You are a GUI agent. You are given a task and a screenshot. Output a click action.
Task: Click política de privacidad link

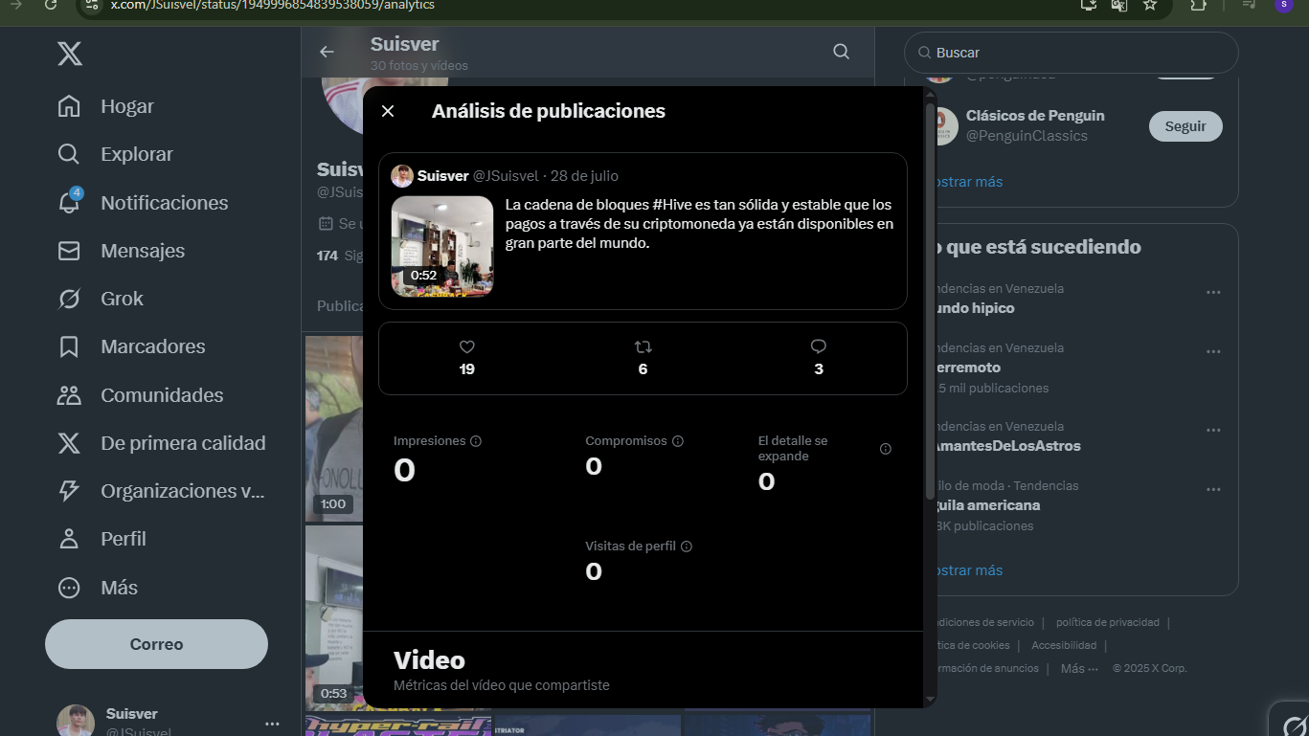pos(1107,622)
